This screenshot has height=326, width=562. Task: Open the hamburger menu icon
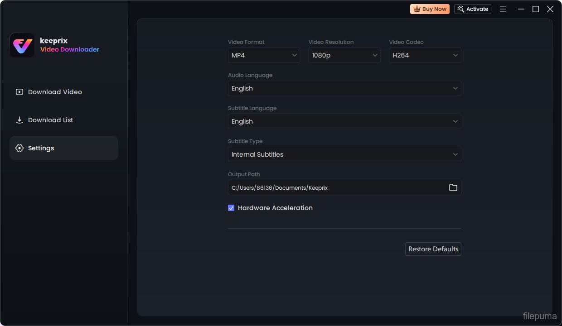[x=503, y=9]
